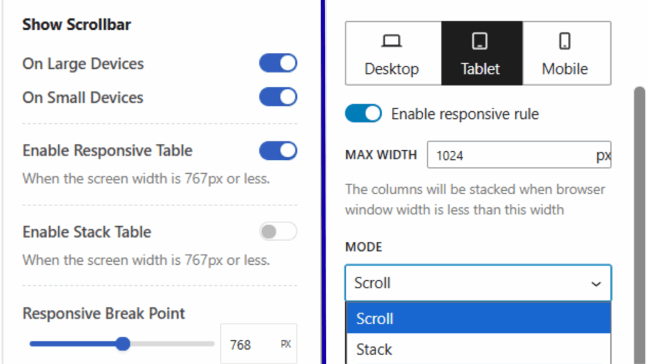Turn on Enable Stack Table switch

click(x=278, y=232)
